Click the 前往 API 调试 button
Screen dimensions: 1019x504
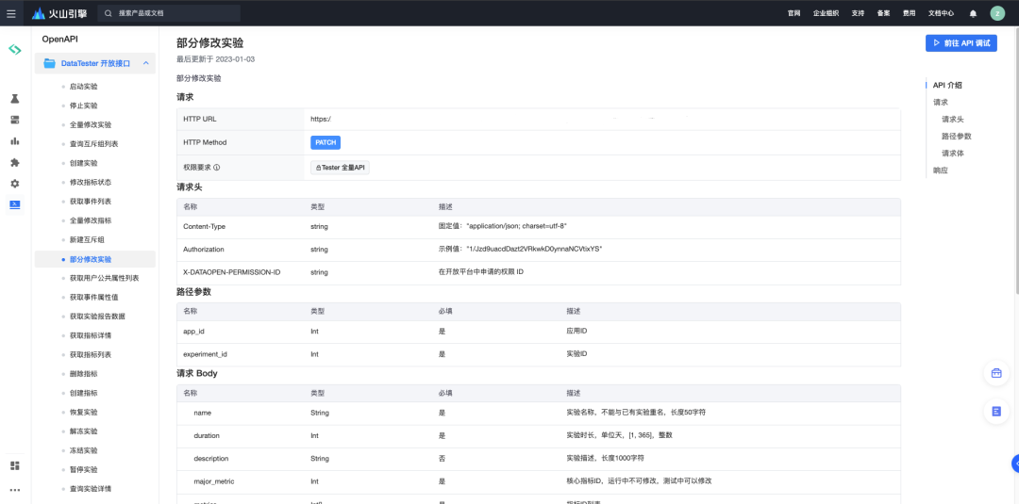[x=961, y=43]
